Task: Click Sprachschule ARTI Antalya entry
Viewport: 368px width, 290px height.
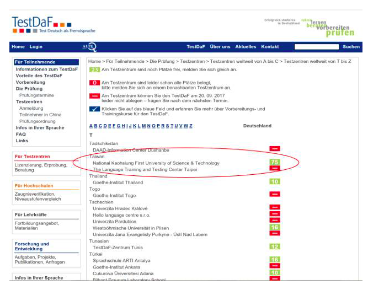Action: [x=121, y=260]
